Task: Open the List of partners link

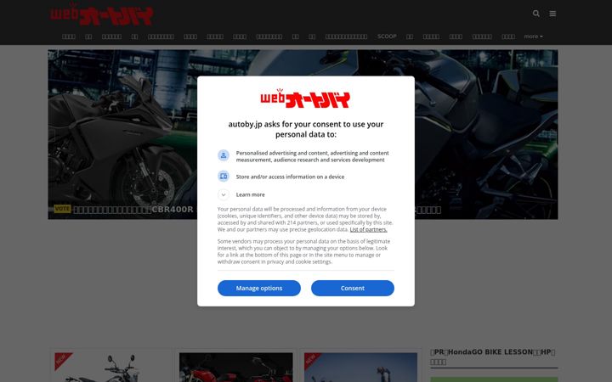Action: (368, 229)
